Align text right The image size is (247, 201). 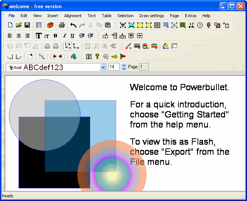(x=28, y=36)
